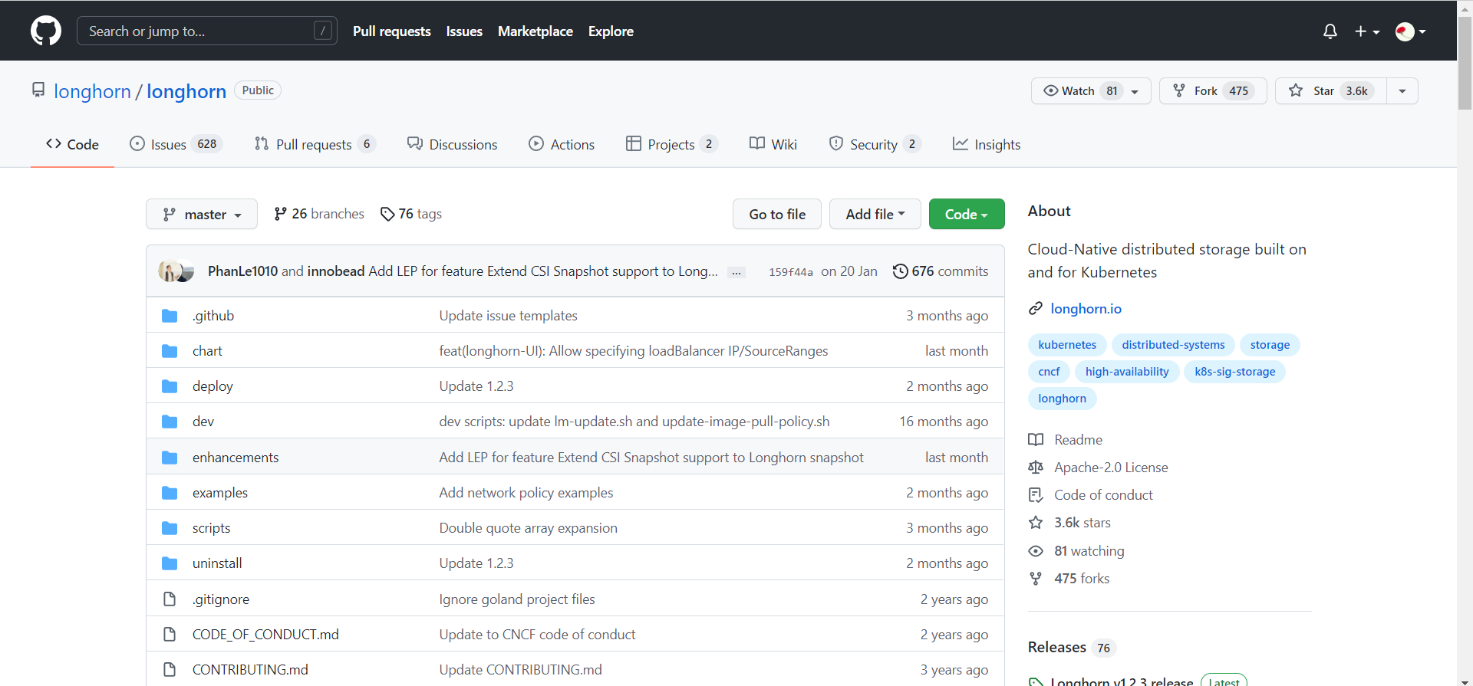
Task: Focus the Search or jump to field
Action: point(207,31)
